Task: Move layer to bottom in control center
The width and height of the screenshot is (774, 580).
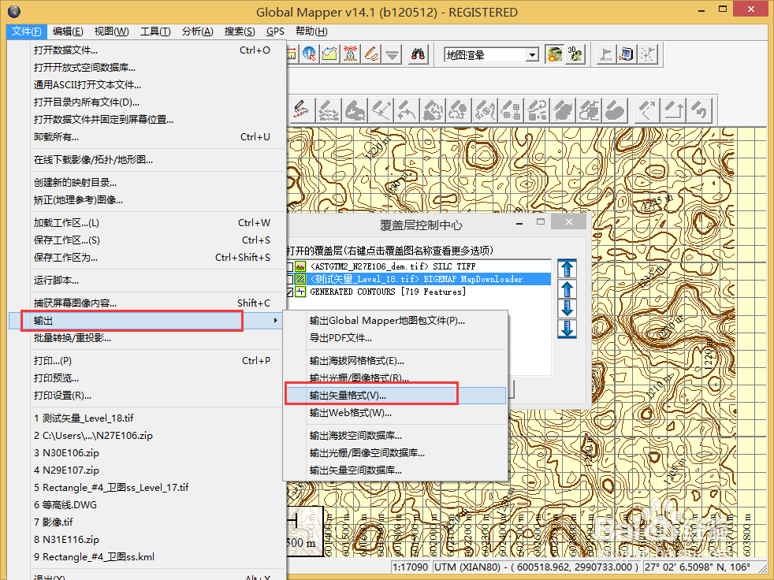Action: tap(567, 329)
